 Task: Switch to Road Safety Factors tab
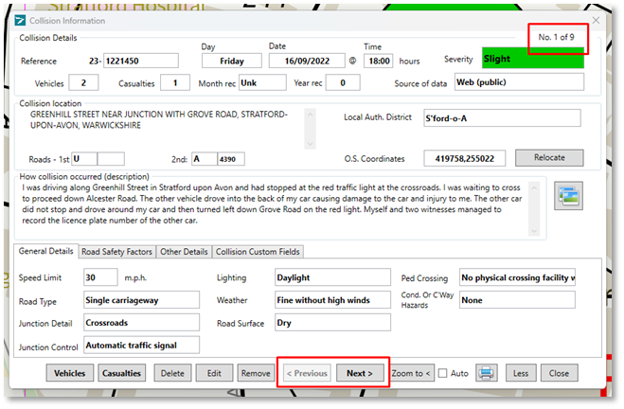(116, 251)
